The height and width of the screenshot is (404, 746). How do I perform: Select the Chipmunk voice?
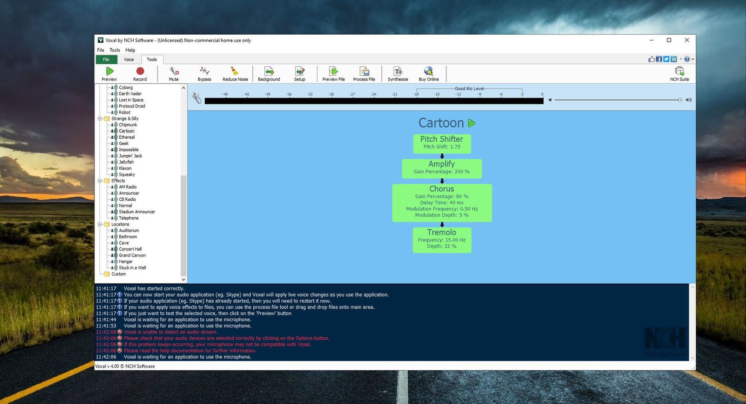[x=128, y=125]
